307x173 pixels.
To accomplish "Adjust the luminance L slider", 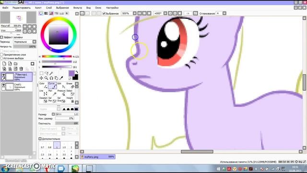I will click(57, 67).
